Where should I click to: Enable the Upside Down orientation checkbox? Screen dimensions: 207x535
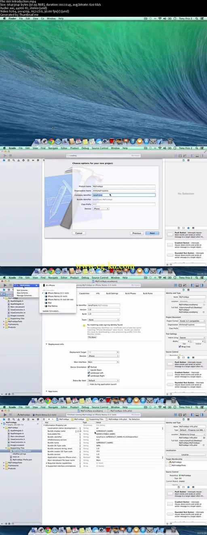pyautogui.click(x=89, y=370)
